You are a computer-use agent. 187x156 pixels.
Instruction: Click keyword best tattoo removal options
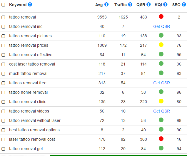[34, 130]
